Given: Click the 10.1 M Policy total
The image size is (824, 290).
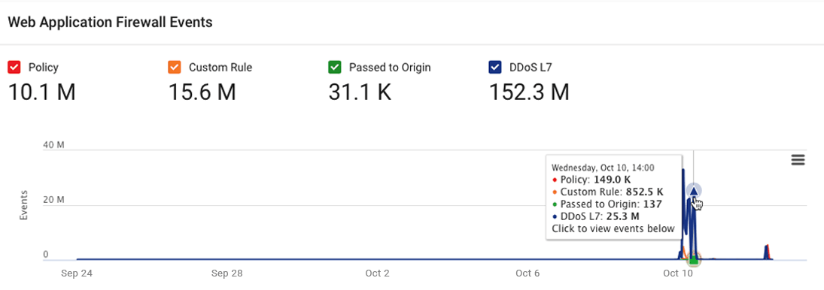Looking at the screenshot, I should 42,92.
